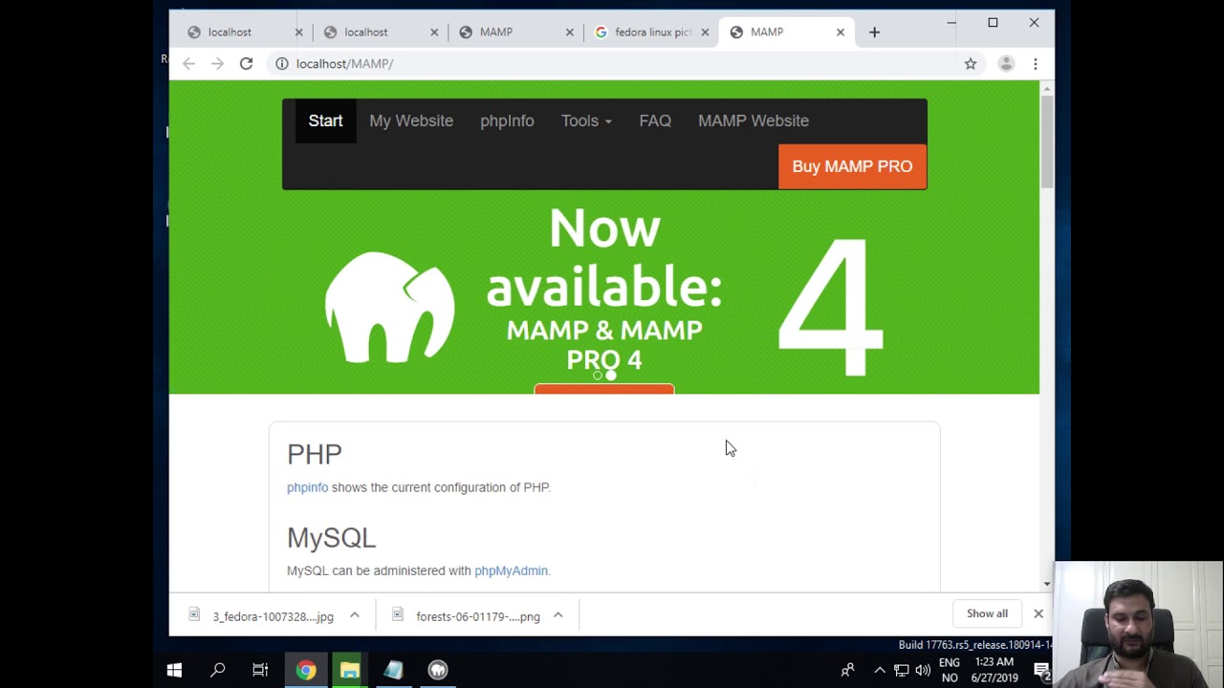Close the first localhost tab
Viewport: 1224px width, 688px height.
(298, 32)
